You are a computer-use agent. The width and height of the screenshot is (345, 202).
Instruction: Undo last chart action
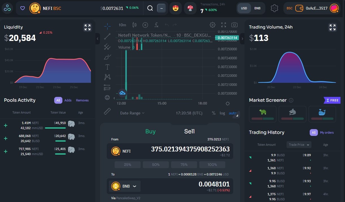(x=167, y=25)
